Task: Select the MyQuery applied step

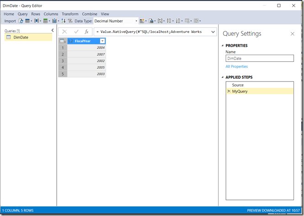Action: click(x=260, y=91)
